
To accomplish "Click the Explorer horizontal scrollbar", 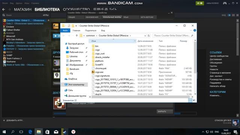I will coord(141,97).
